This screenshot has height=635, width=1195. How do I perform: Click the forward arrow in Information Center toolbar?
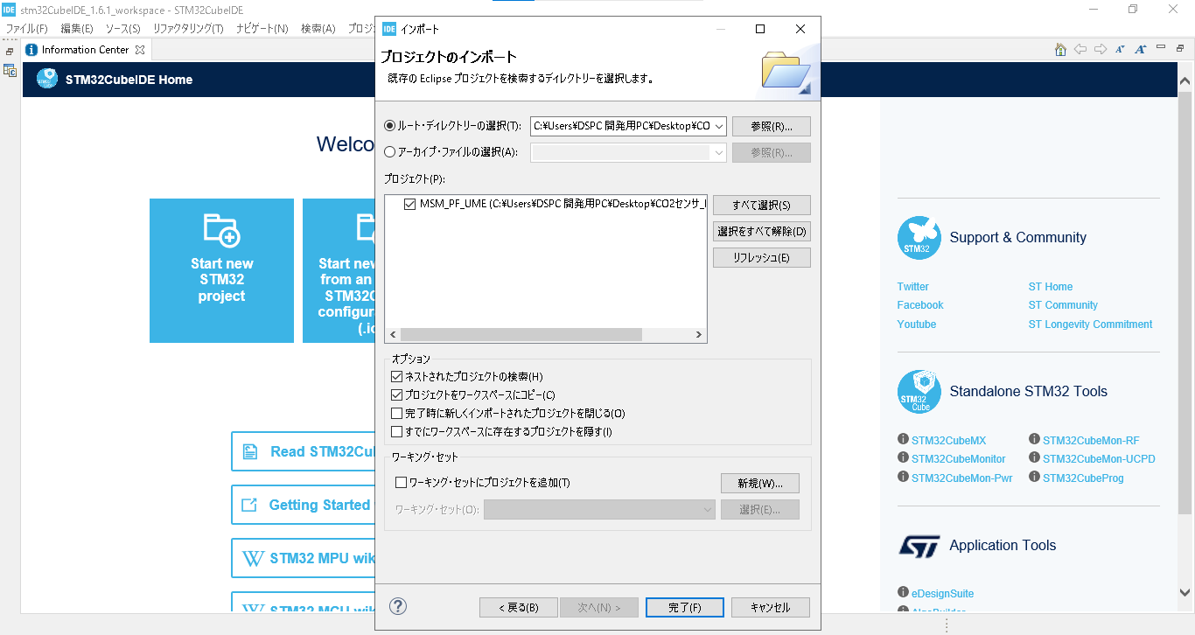click(x=1101, y=50)
